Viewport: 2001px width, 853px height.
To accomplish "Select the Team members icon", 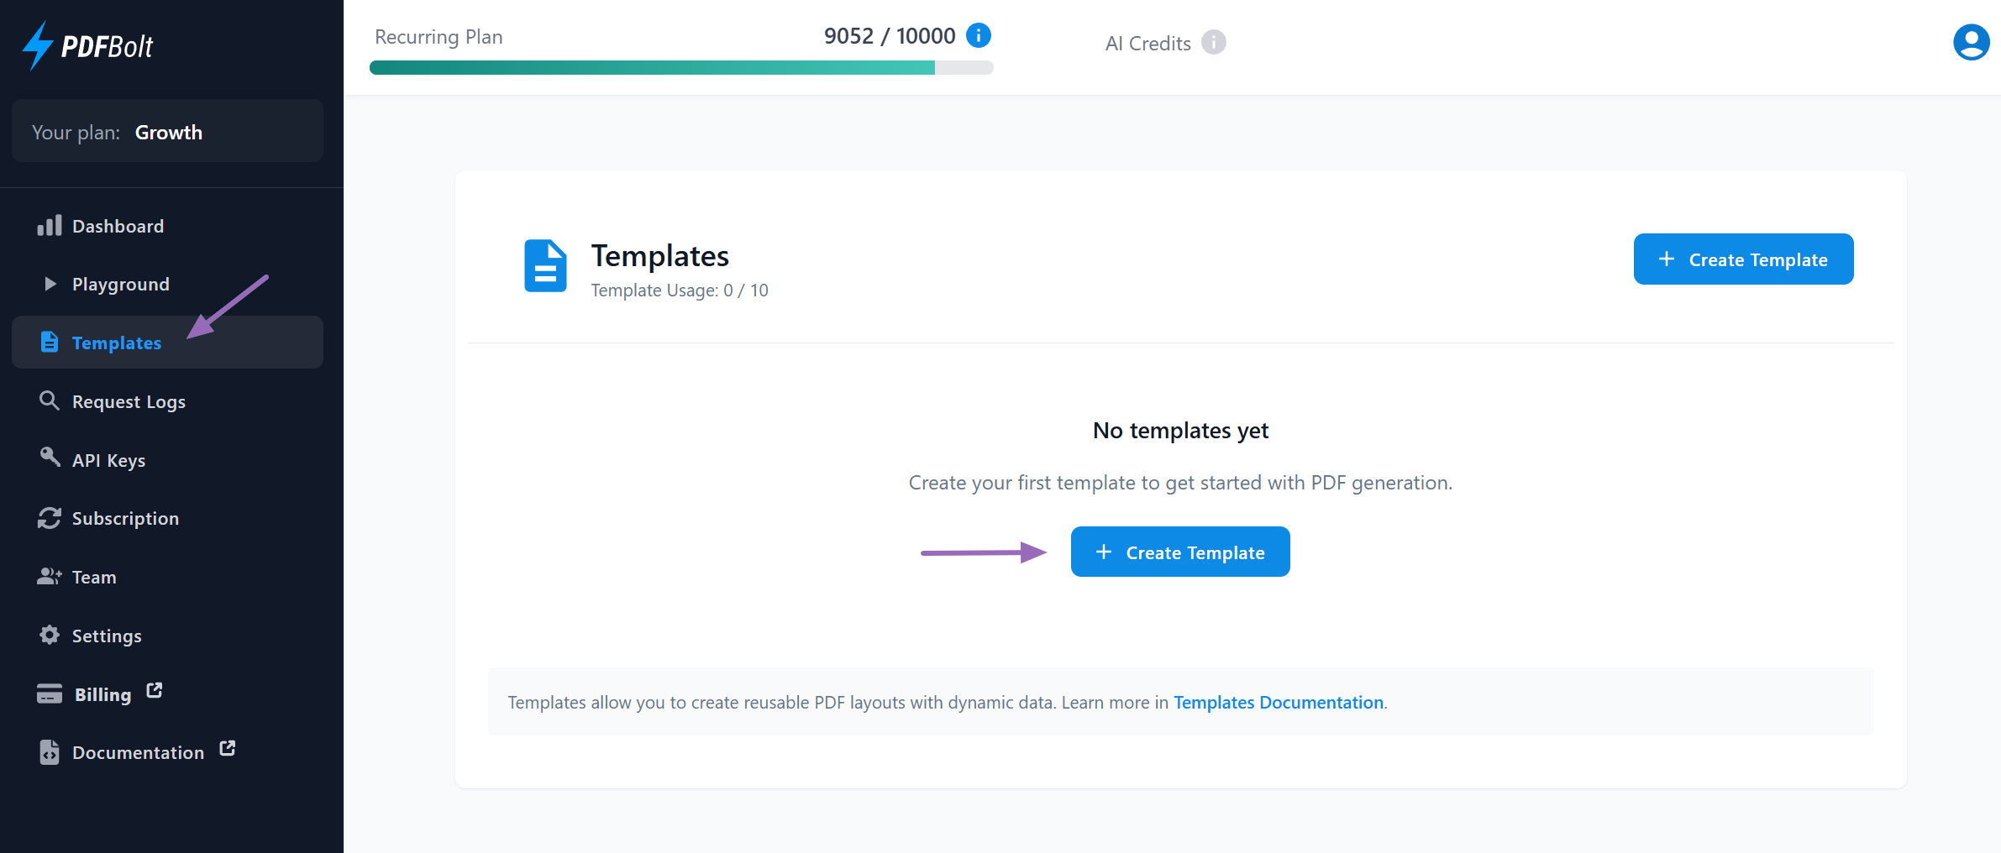I will click(50, 576).
